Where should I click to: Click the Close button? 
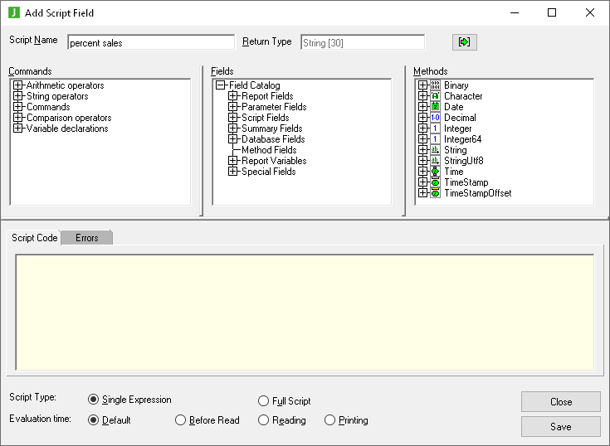click(x=560, y=401)
